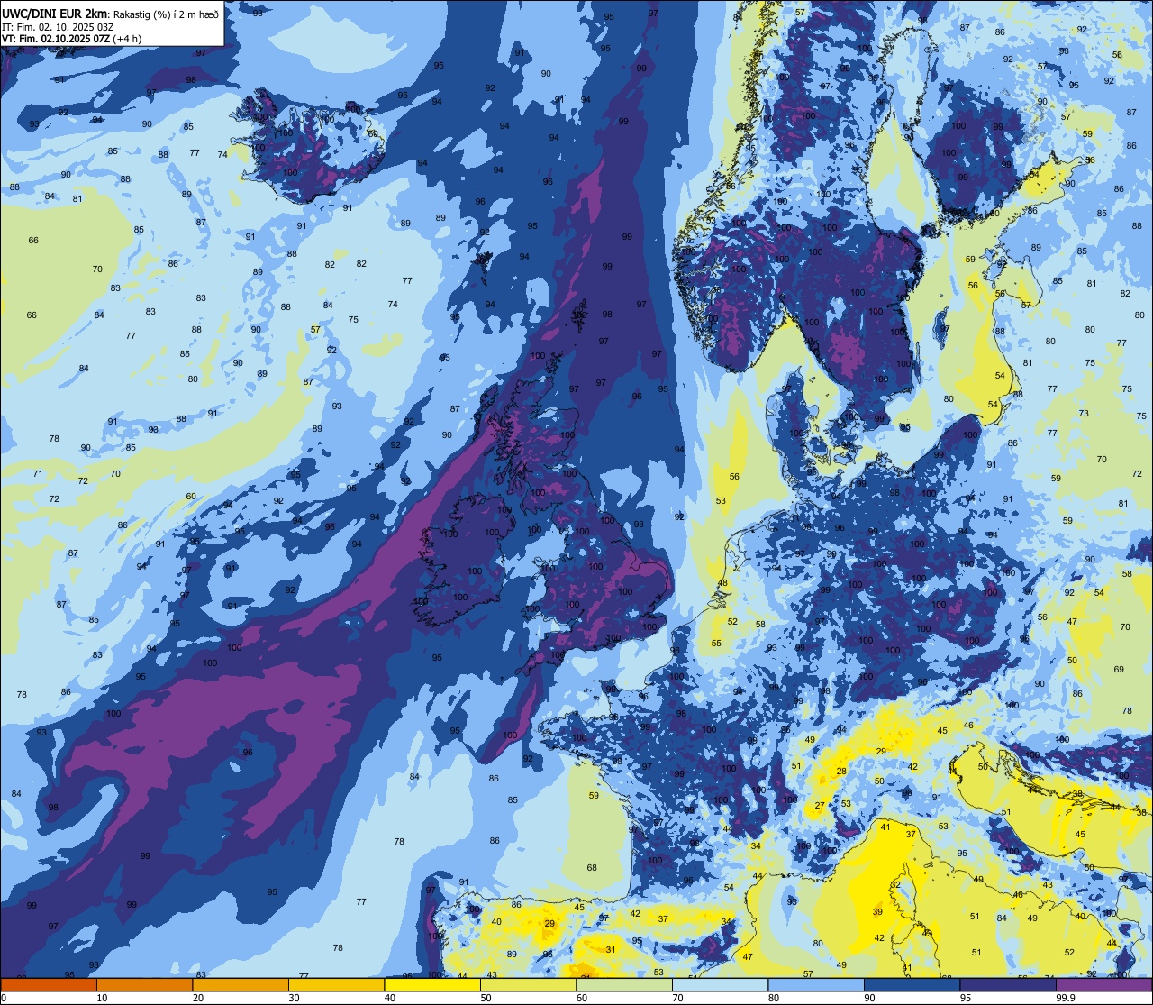1153x1005 pixels.
Task: Select the 20–30 legend color swatch
Action: click(241, 984)
